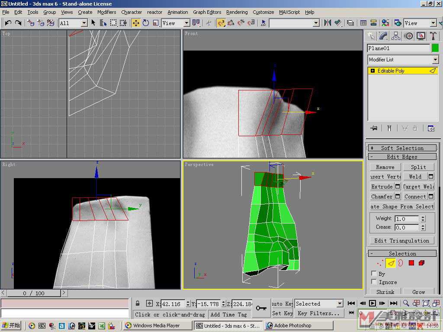Click the Edit Triangulation button
This screenshot has width=443, height=332.
pyautogui.click(x=402, y=241)
